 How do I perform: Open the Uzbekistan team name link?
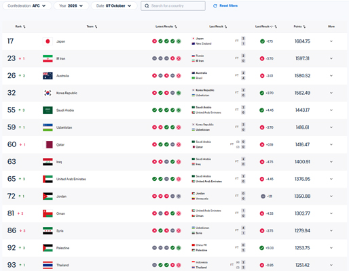tap(64, 127)
